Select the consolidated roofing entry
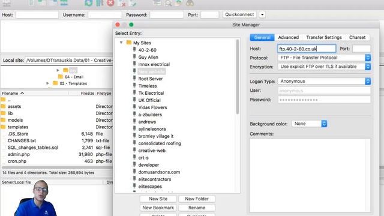Image resolution: width=384 pixels, height=216 pixels. (160, 143)
